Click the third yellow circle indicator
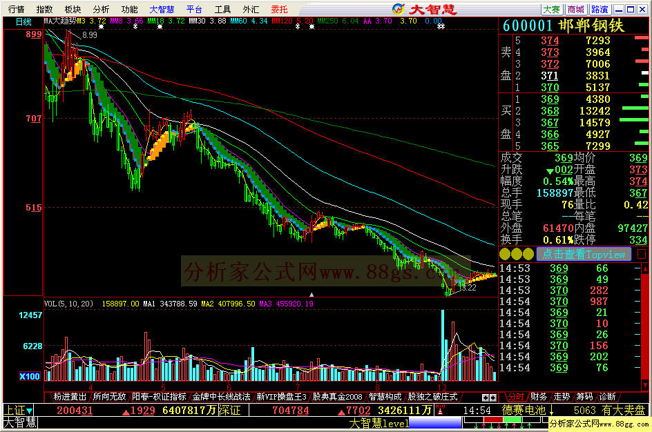This screenshot has height=432, width=652. click(x=528, y=253)
